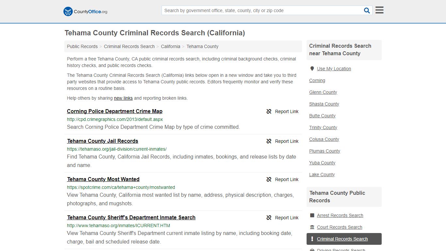Viewport: 446px width, 251px height.
Task: Open Court Records Search
Action: tap(340, 227)
